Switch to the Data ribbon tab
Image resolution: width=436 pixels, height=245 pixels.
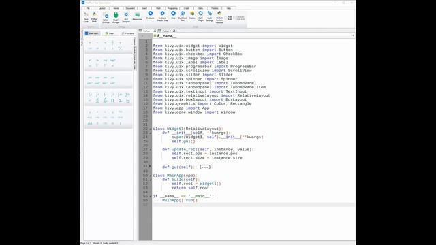200,8
